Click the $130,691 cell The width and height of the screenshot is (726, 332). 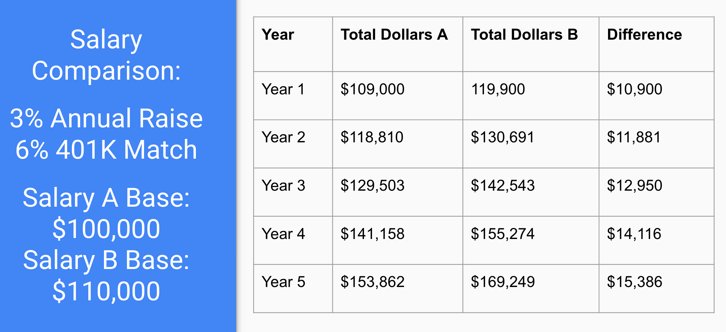[502, 137]
